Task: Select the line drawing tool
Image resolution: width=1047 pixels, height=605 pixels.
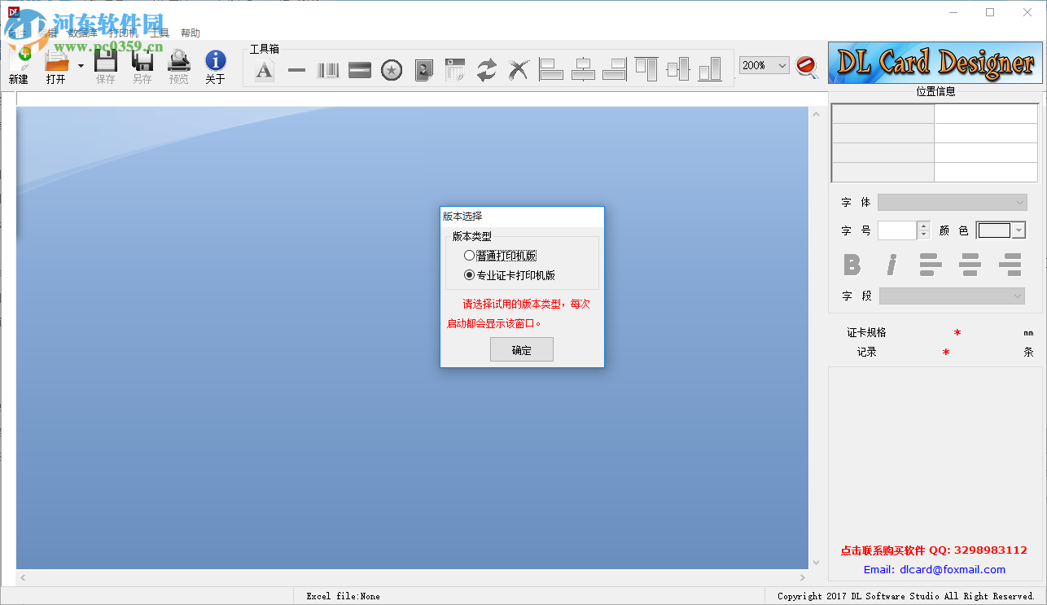Action: (x=296, y=70)
